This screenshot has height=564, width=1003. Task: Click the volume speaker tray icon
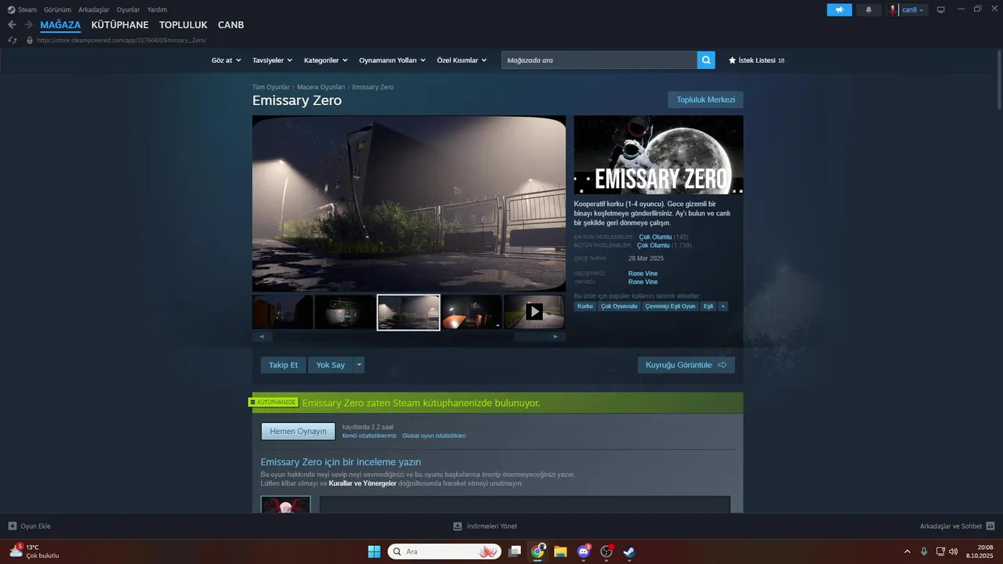click(x=953, y=551)
